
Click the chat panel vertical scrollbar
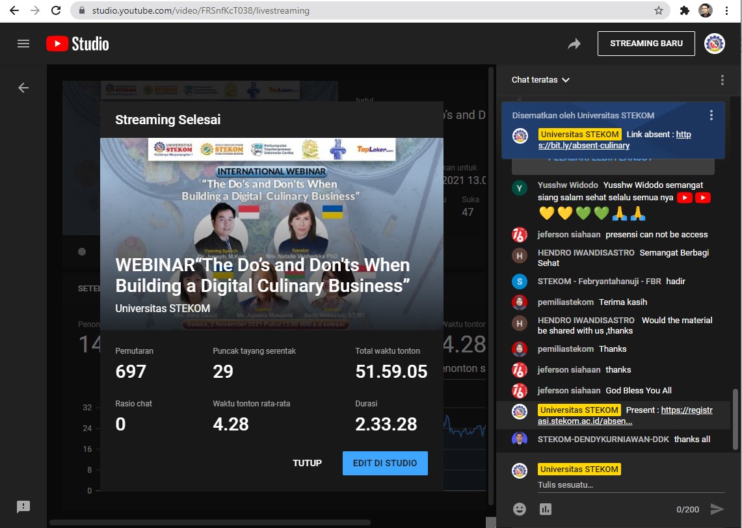click(x=735, y=419)
